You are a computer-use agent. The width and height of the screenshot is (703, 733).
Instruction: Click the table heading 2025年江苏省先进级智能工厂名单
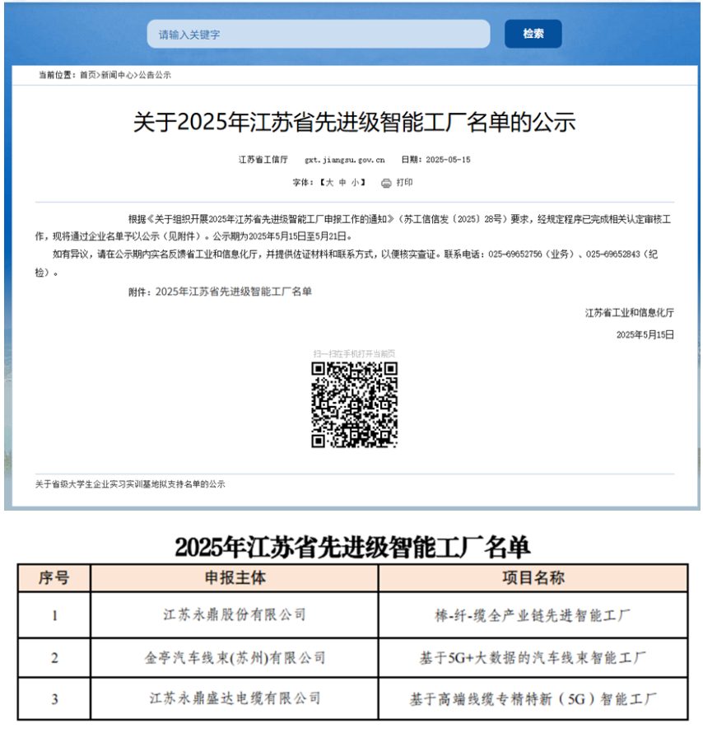[x=352, y=547]
